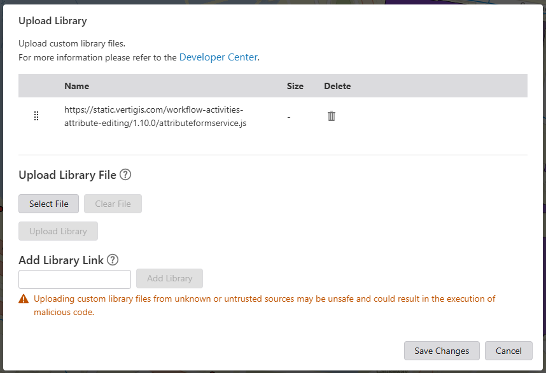Open help for Add Library Link

click(113, 260)
